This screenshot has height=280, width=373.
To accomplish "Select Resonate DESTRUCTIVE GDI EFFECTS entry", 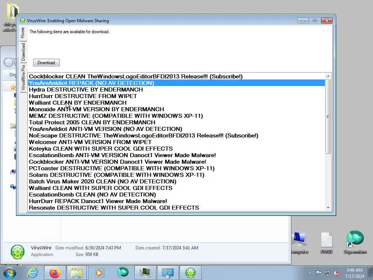I will pyautogui.click(x=176, y=207).
